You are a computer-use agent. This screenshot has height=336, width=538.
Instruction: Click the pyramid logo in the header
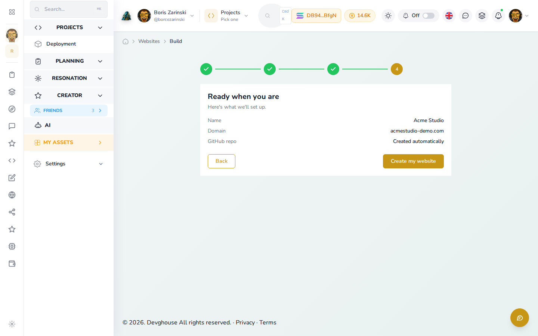tap(127, 16)
